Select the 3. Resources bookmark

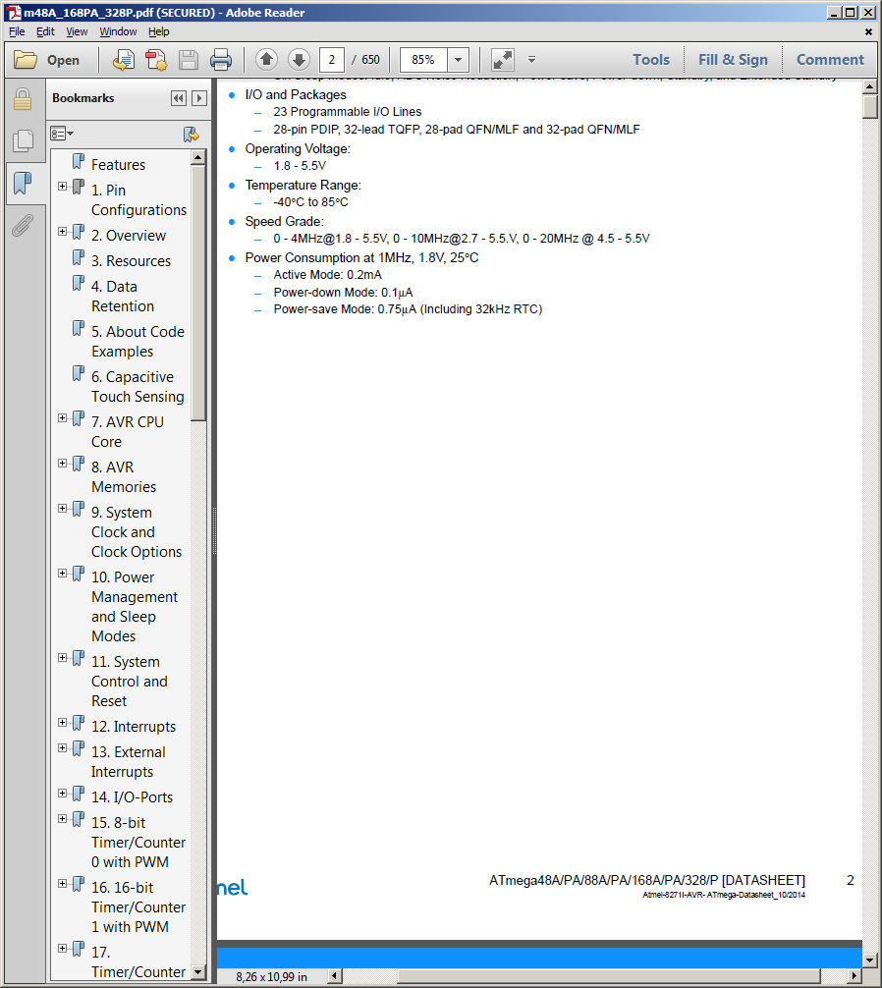pyautogui.click(x=131, y=261)
